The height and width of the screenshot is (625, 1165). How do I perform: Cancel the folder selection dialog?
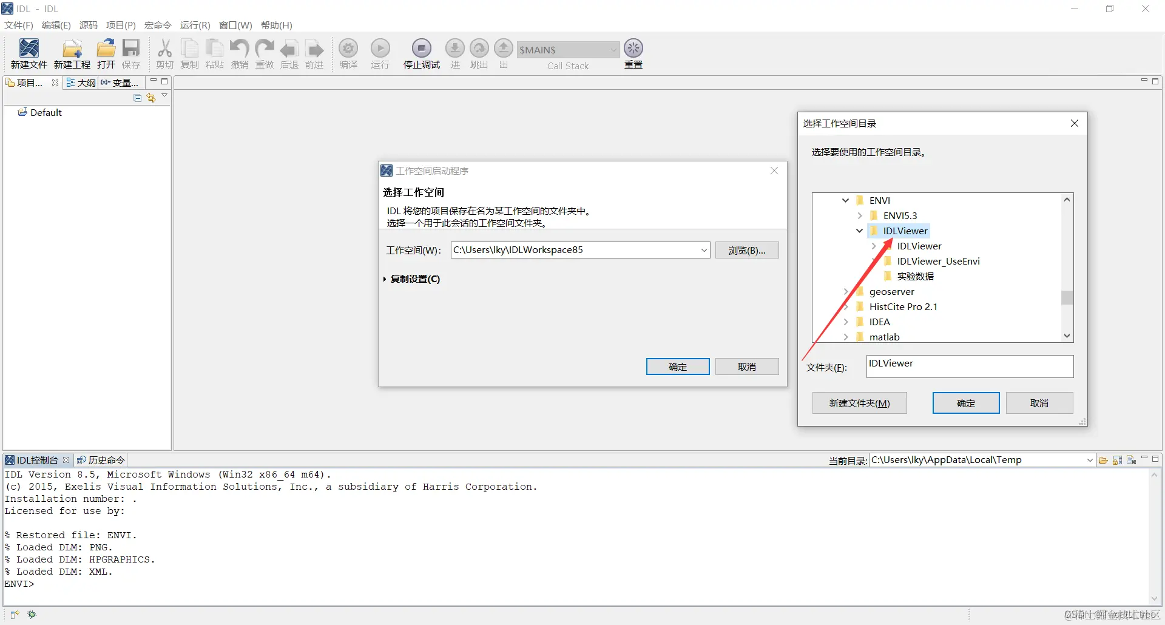pos(1039,403)
